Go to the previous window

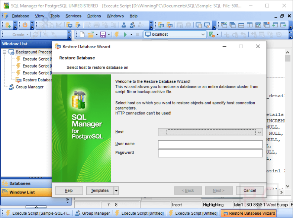275,25
